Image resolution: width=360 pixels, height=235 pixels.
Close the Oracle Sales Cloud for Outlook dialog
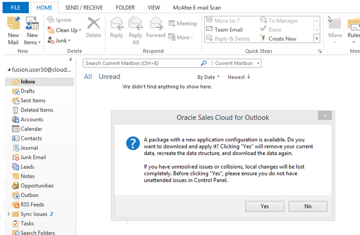pyautogui.click(x=325, y=116)
